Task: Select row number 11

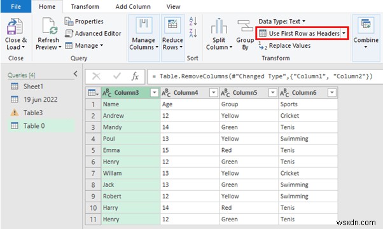Action: [93, 219]
